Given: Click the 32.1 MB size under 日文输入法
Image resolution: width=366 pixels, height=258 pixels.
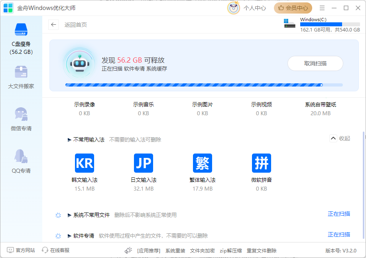Looking at the screenshot, I should click(143, 189).
